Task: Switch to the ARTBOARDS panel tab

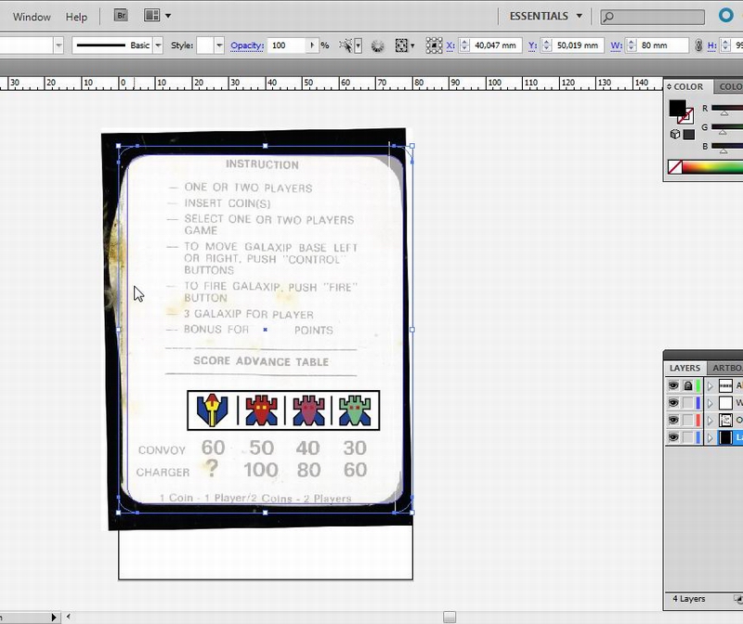Action: 726,368
